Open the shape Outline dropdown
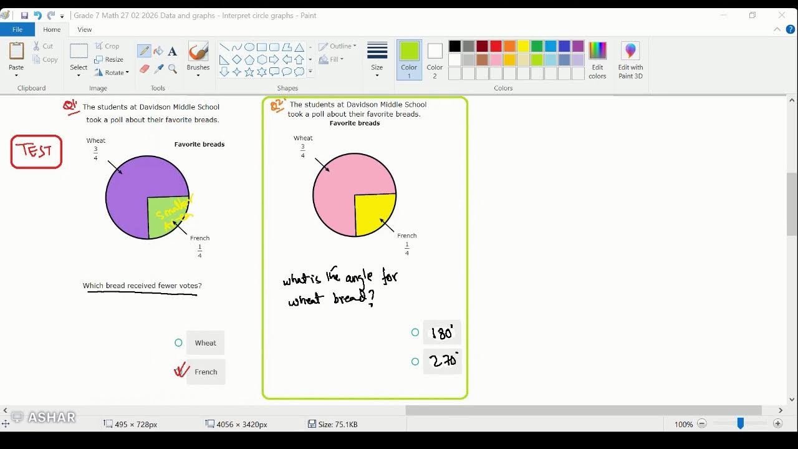This screenshot has width=798, height=449. [337, 46]
